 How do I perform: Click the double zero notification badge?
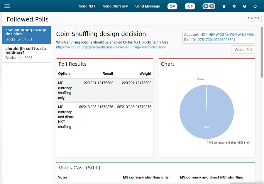[x=209, y=6]
